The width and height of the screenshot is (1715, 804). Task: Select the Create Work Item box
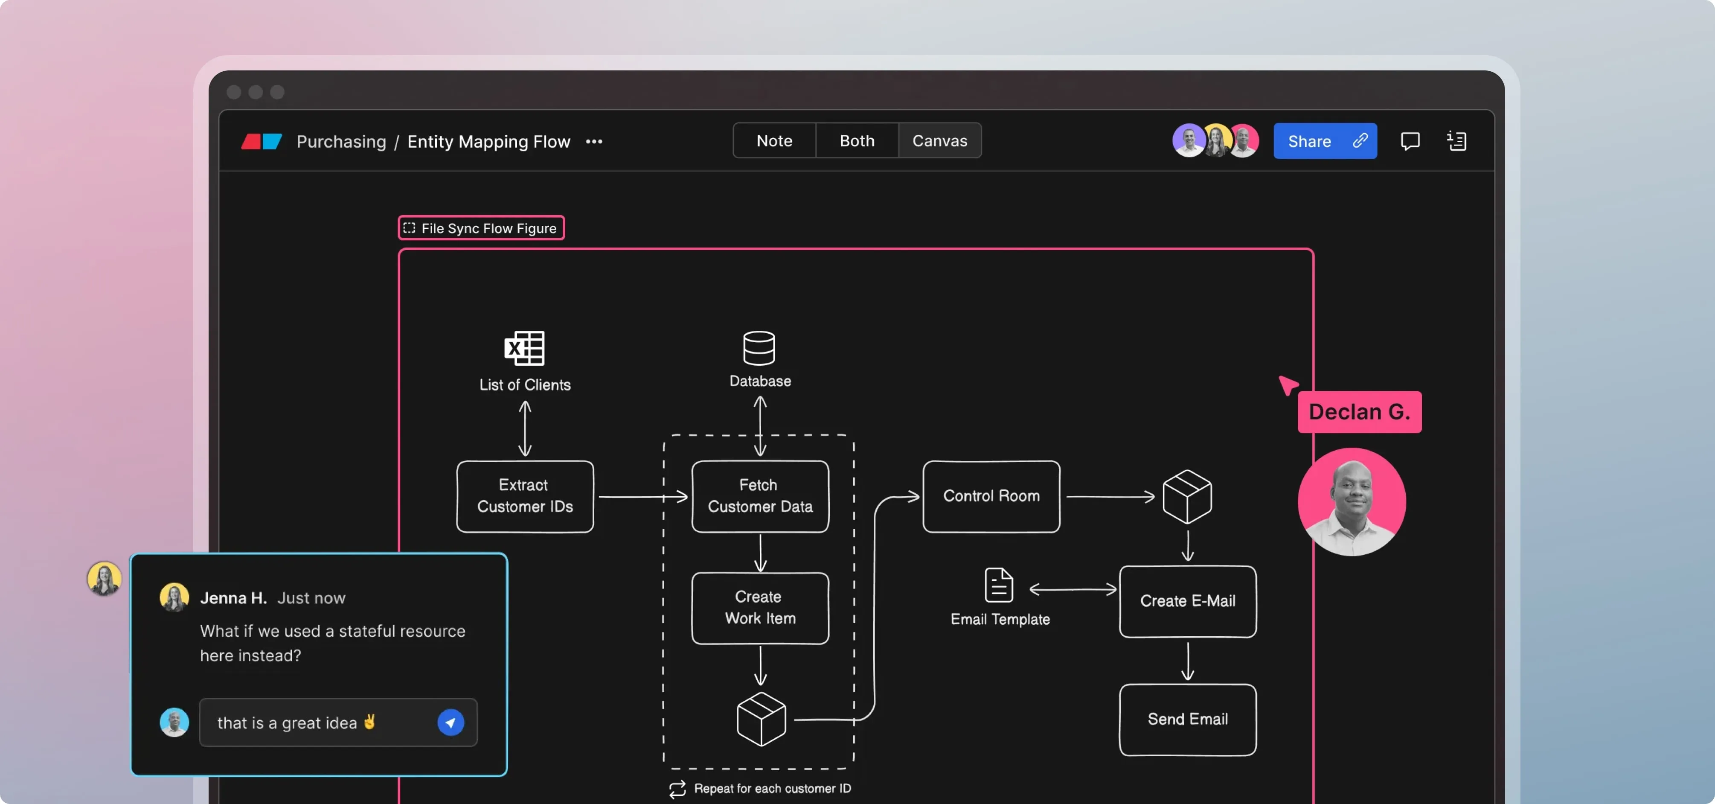click(760, 608)
